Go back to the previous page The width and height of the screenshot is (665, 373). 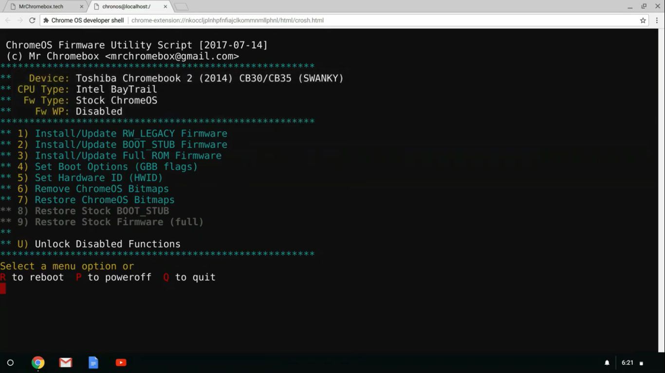pos(8,20)
